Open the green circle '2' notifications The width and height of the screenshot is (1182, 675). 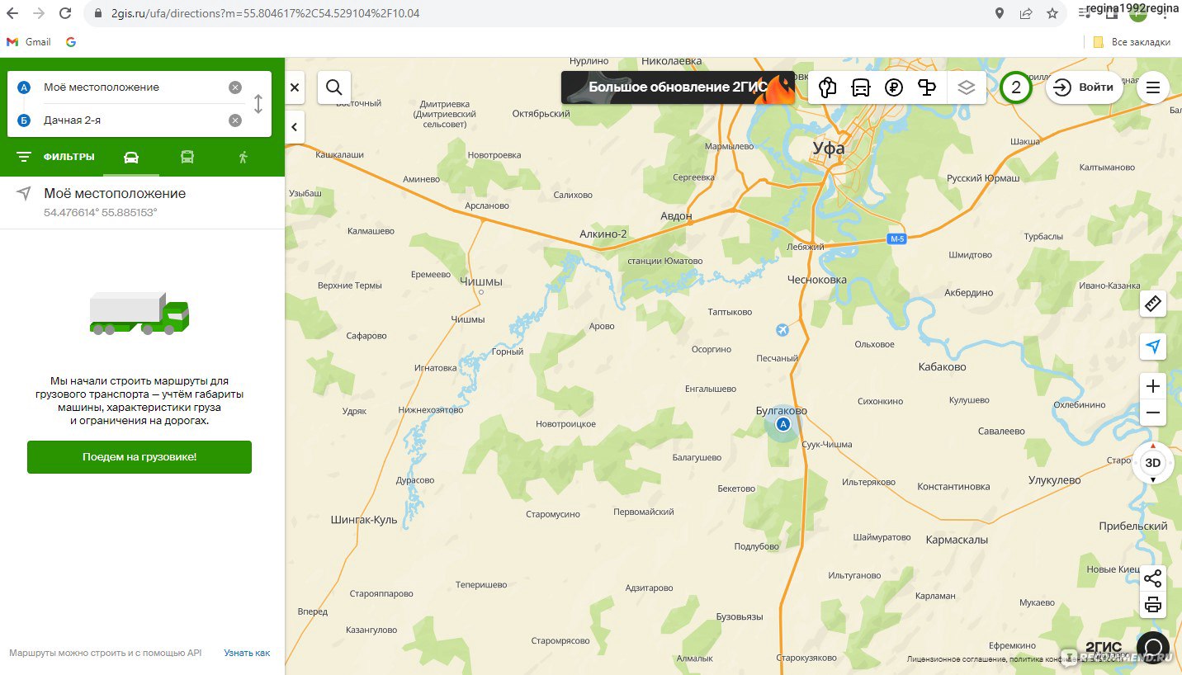tap(1016, 87)
